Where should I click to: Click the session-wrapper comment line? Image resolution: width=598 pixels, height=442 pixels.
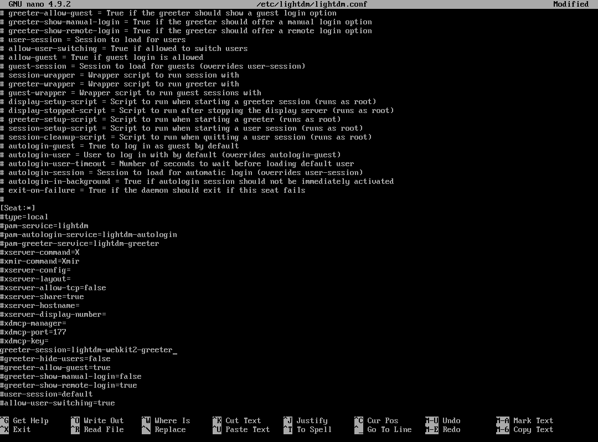point(120,75)
